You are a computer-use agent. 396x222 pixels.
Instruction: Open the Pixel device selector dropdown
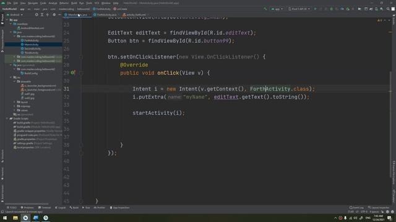[299, 9]
